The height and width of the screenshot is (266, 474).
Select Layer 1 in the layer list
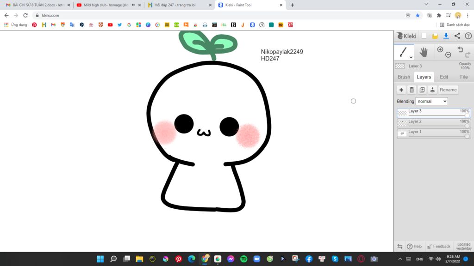434,133
